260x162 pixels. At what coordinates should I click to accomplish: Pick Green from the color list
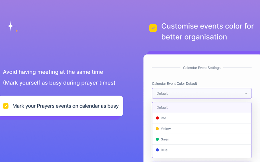coord(201,139)
